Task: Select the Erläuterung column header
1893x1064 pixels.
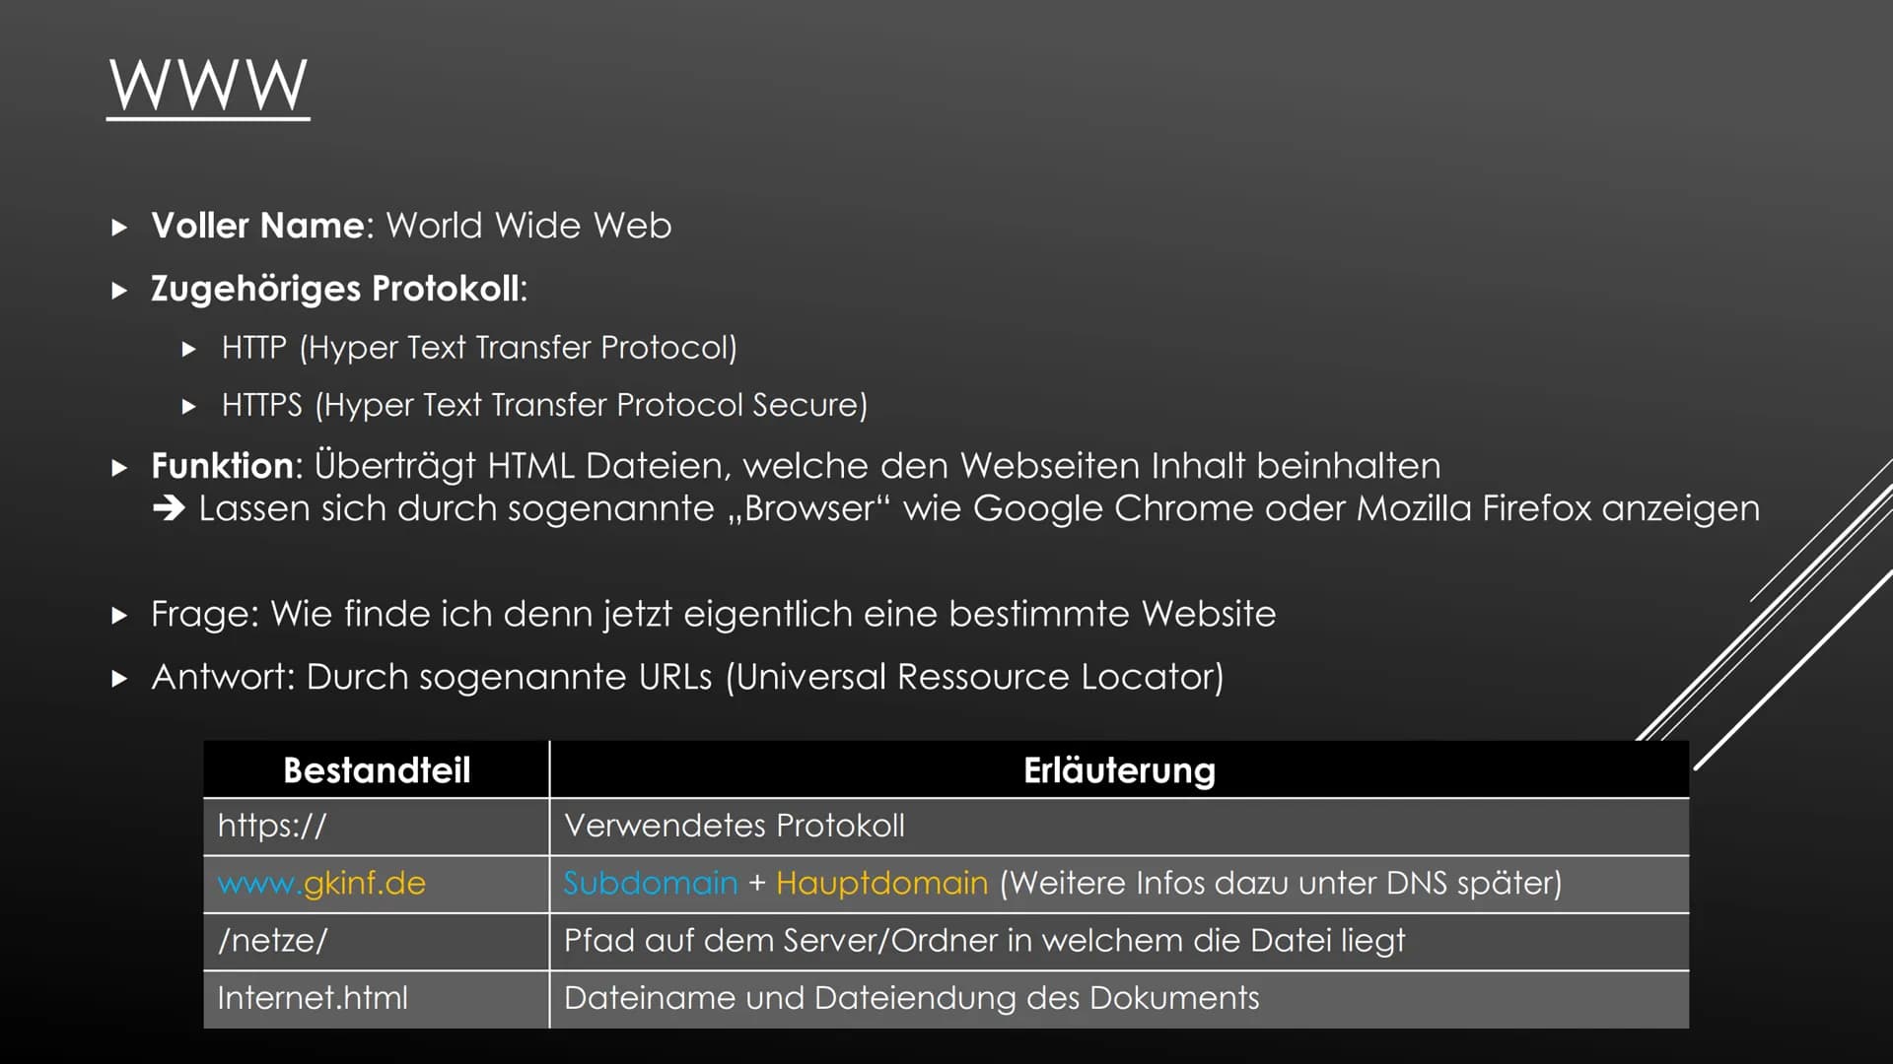Action: coord(1119,769)
